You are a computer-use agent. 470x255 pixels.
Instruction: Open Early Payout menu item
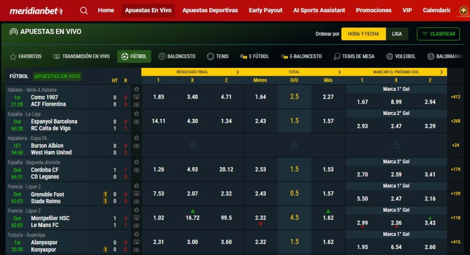coord(266,11)
